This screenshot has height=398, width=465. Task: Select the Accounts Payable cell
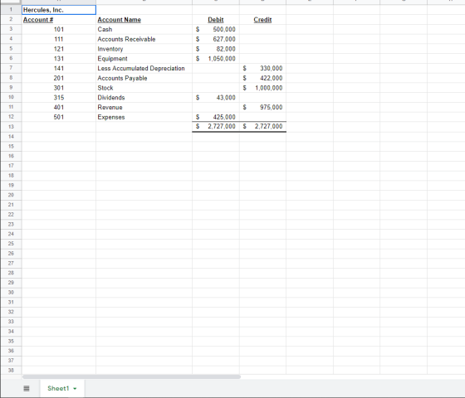[x=144, y=78]
